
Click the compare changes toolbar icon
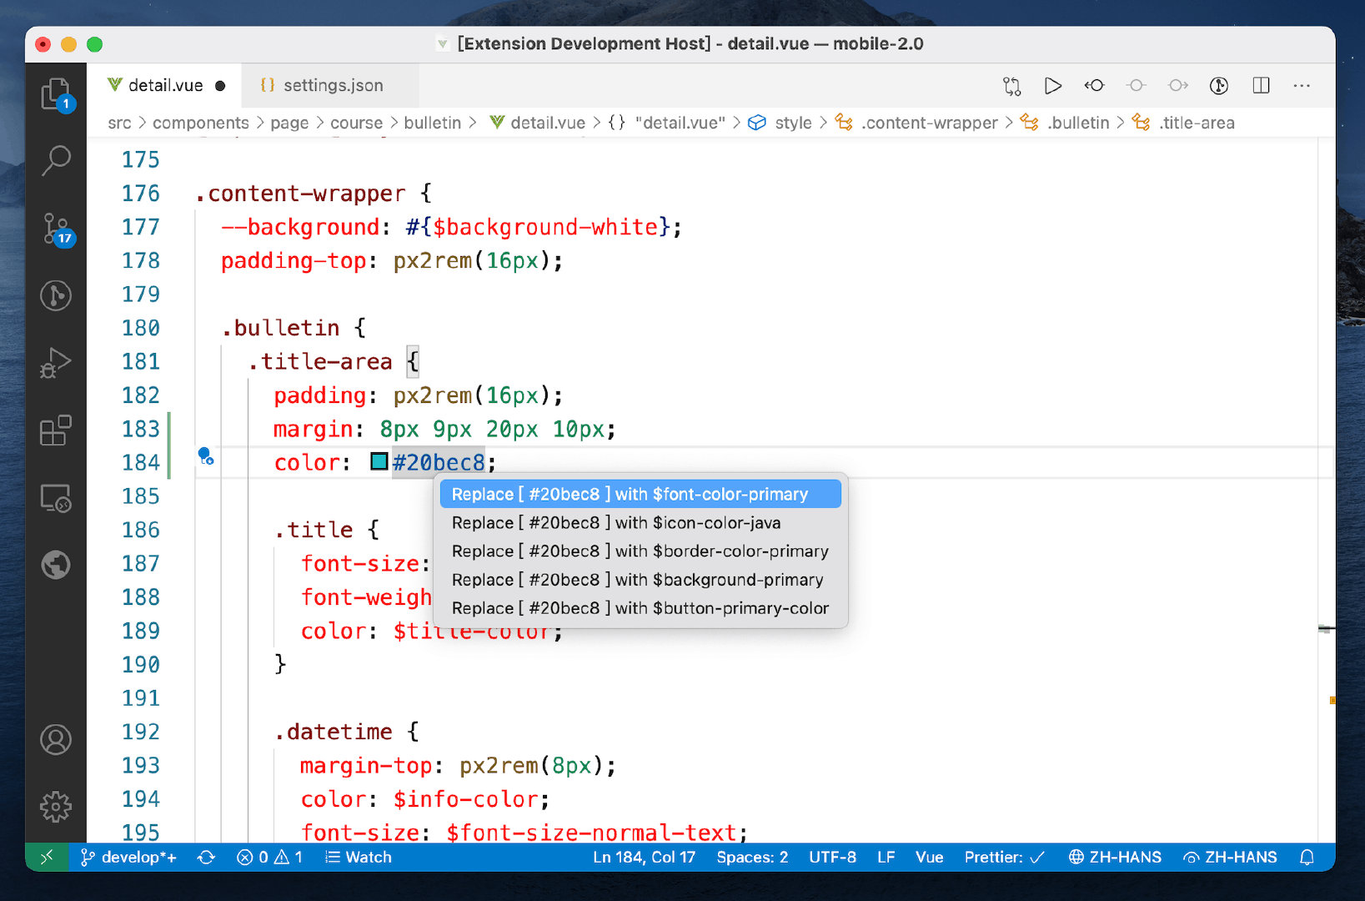(x=1011, y=85)
